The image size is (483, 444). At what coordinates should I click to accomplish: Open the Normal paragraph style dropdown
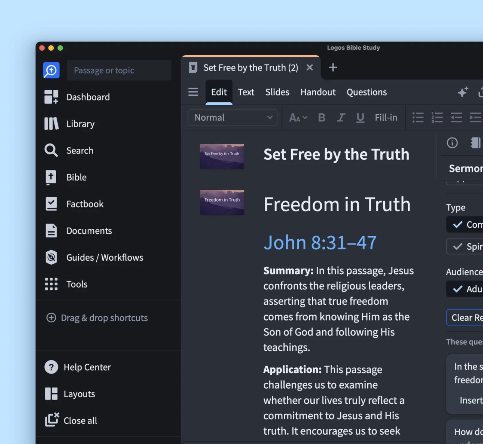(x=232, y=118)
